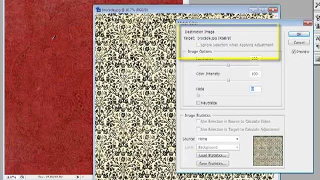Click the Color Intensity value field
The image size is (320, 180).
pyautogui.click(x=255, y=73)
